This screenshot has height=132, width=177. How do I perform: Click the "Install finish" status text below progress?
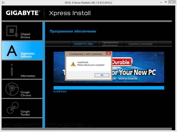[x=60, y=92]
